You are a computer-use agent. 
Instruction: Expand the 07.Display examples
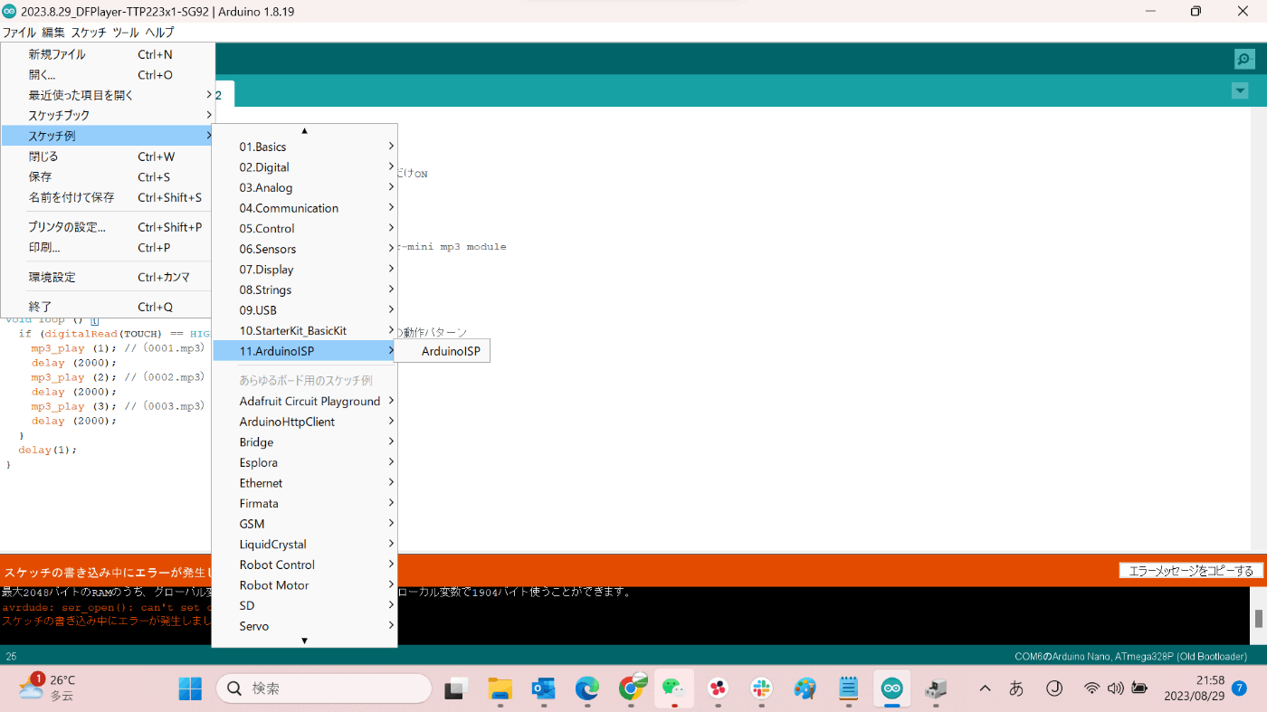(304, 270)
